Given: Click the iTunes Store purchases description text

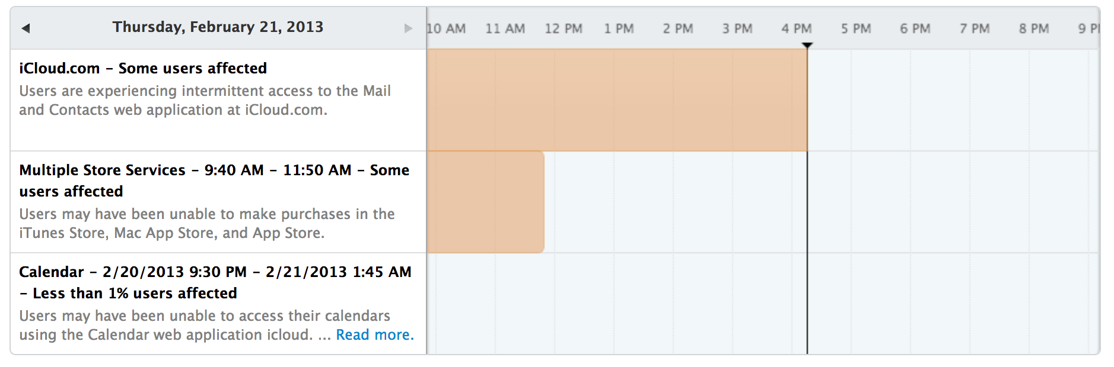Looking at the screenshot, I should tap(206, 223).
